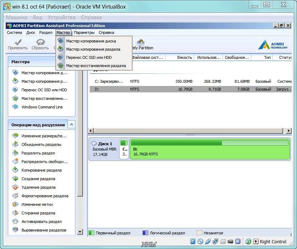The height and width of the screenshot is (249, 297).
Task: Click the OS migration icon in the Мастер dropdown
Action: 60,57
